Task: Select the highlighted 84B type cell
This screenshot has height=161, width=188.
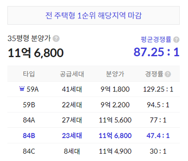Action: coord(29,136)
